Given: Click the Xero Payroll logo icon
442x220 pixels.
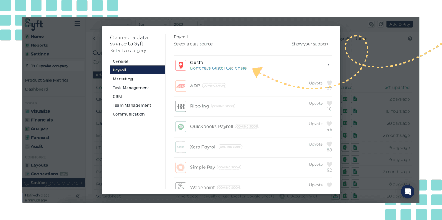Looking at the screenshot, I should (x=181, y=147).
